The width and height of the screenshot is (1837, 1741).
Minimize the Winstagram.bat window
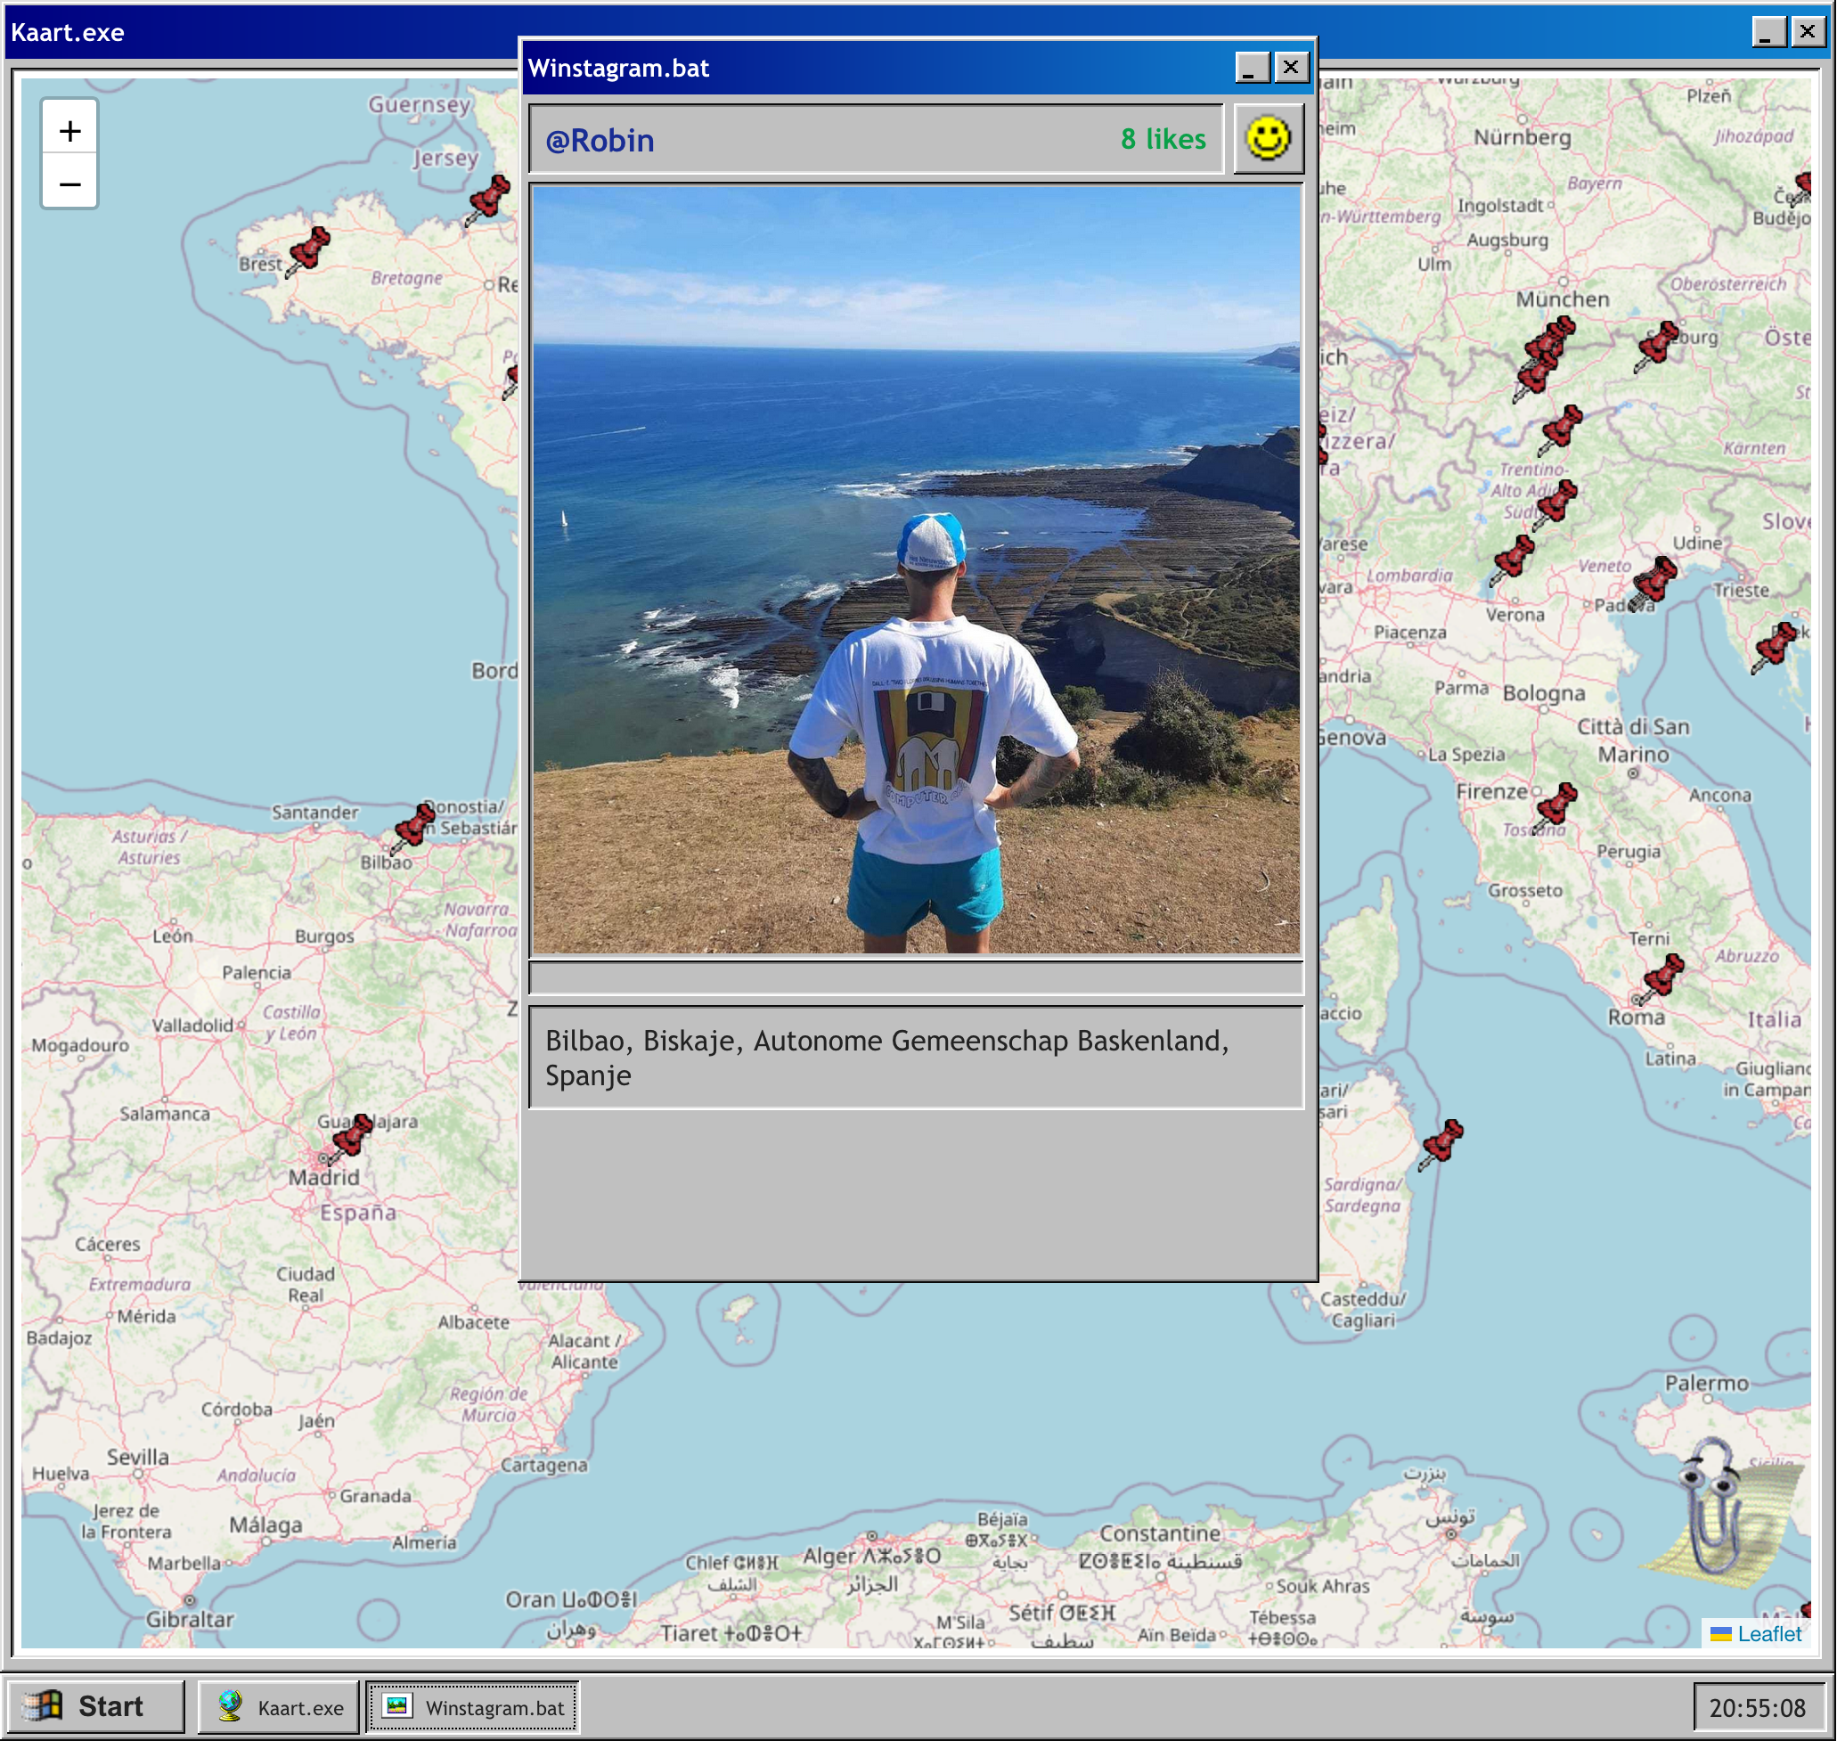[1252, 68]
